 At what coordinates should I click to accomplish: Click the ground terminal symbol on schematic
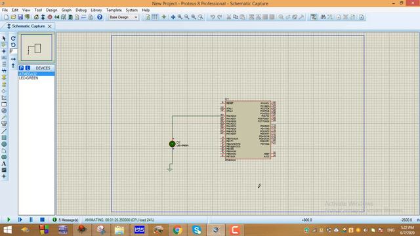point(169,169)
